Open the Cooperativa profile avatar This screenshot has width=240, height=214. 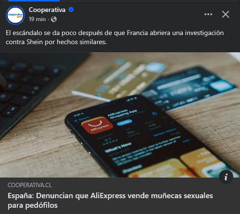click(x=15, y=15)
